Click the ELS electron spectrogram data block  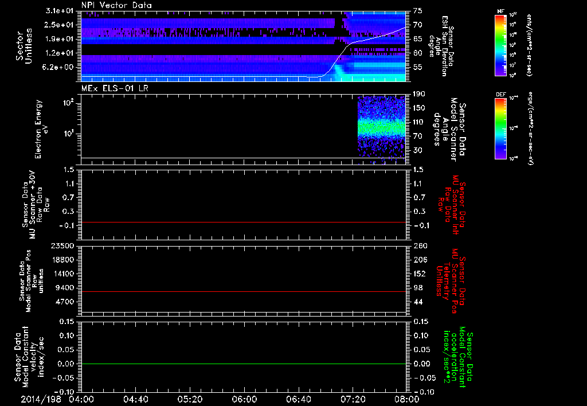pos(381,129)
